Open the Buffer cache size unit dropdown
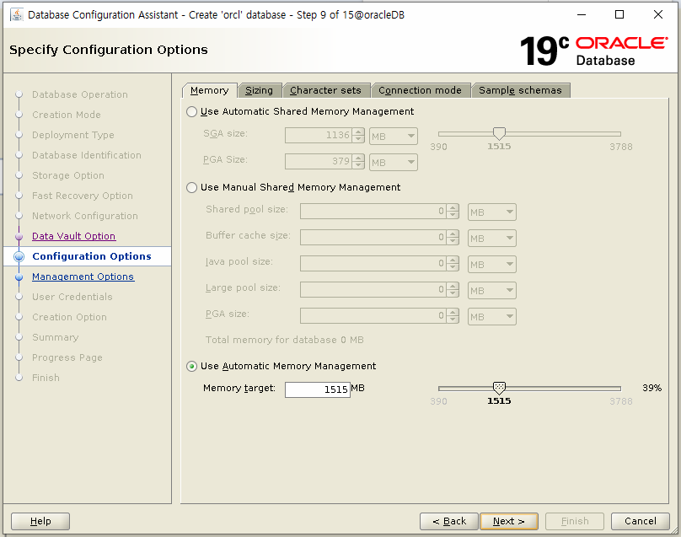This screenshot has width=681, height=537. tap(491, 239)
